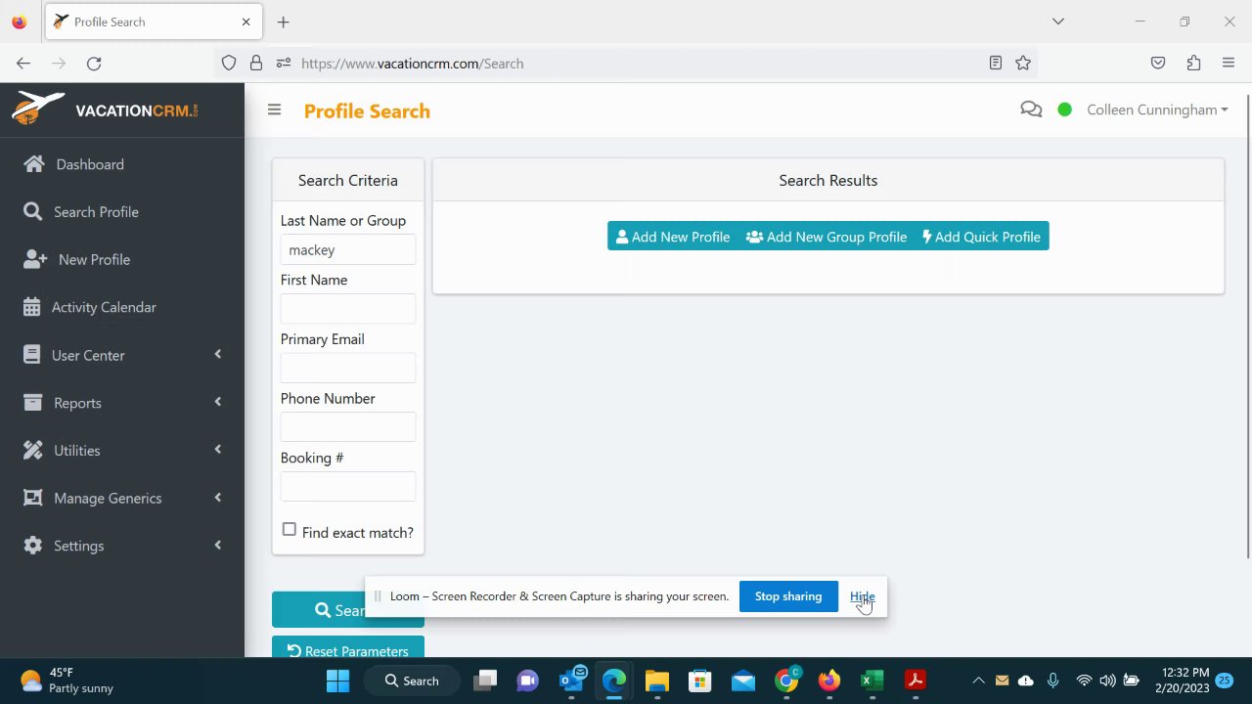
Task: Reload the page in Firefox
Action: click(94, 64)
